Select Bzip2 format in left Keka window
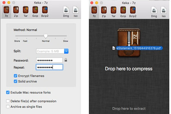 click(45, 12)
